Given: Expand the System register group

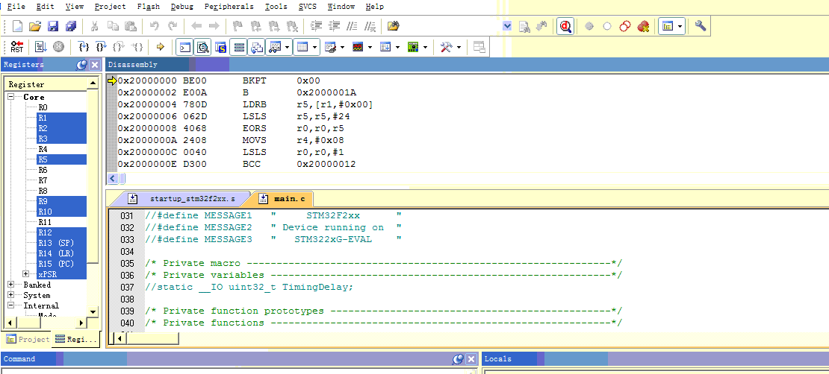Looking at the screenshot, I should [11, 296].
